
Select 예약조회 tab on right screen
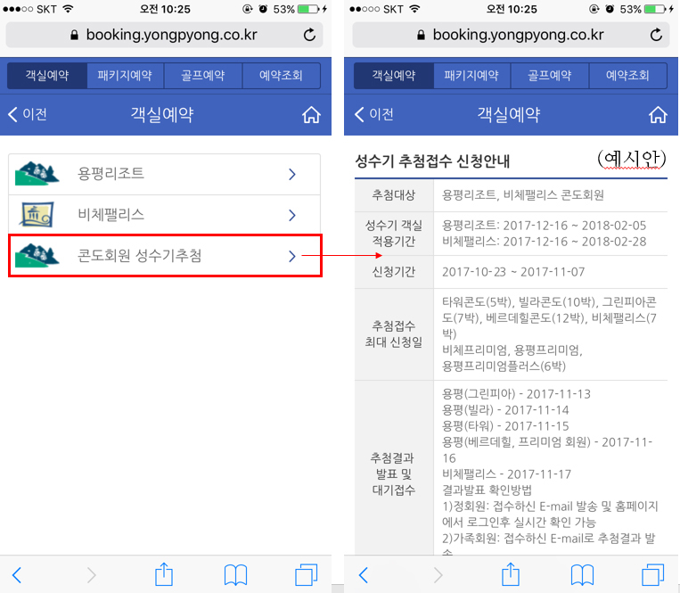pyautogui.click(x=627, y=76)
